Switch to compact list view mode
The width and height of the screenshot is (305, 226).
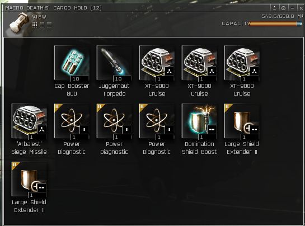pyautogui.click(x=49, y=25)
